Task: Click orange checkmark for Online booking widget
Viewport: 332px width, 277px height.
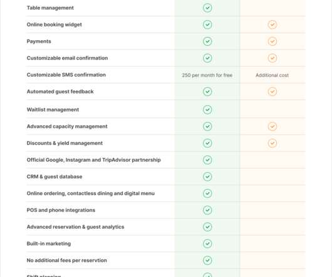Action: (x=272, y=24)
